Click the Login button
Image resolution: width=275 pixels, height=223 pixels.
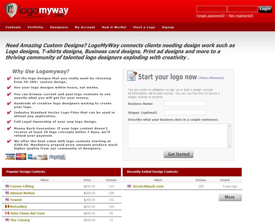[265, 9]
